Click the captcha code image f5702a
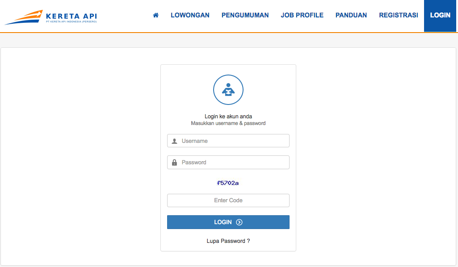Image resolution: width=458 pixels, height=267 pixels. tap(228, 183)
